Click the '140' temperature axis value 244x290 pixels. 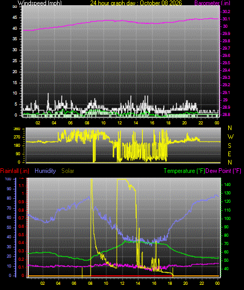227,184
